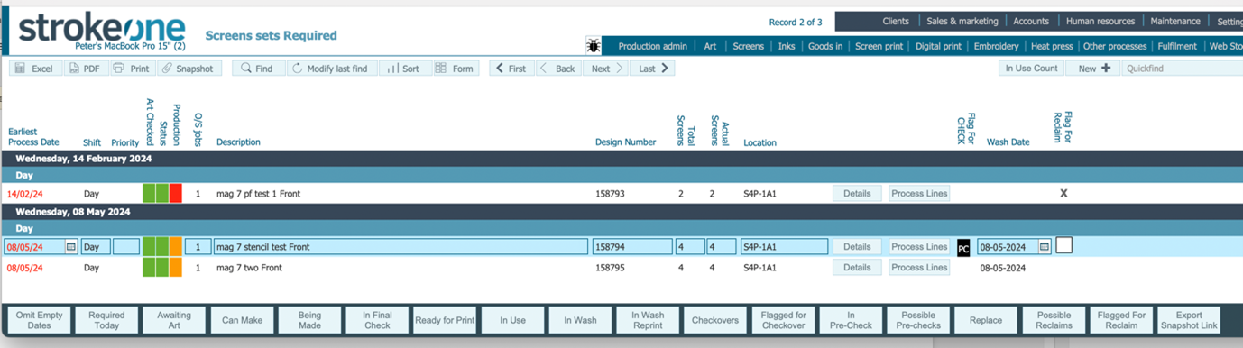Switch to the Art tab
Image resolution: width=1243 pixels, height=348 pixels.
710,46
